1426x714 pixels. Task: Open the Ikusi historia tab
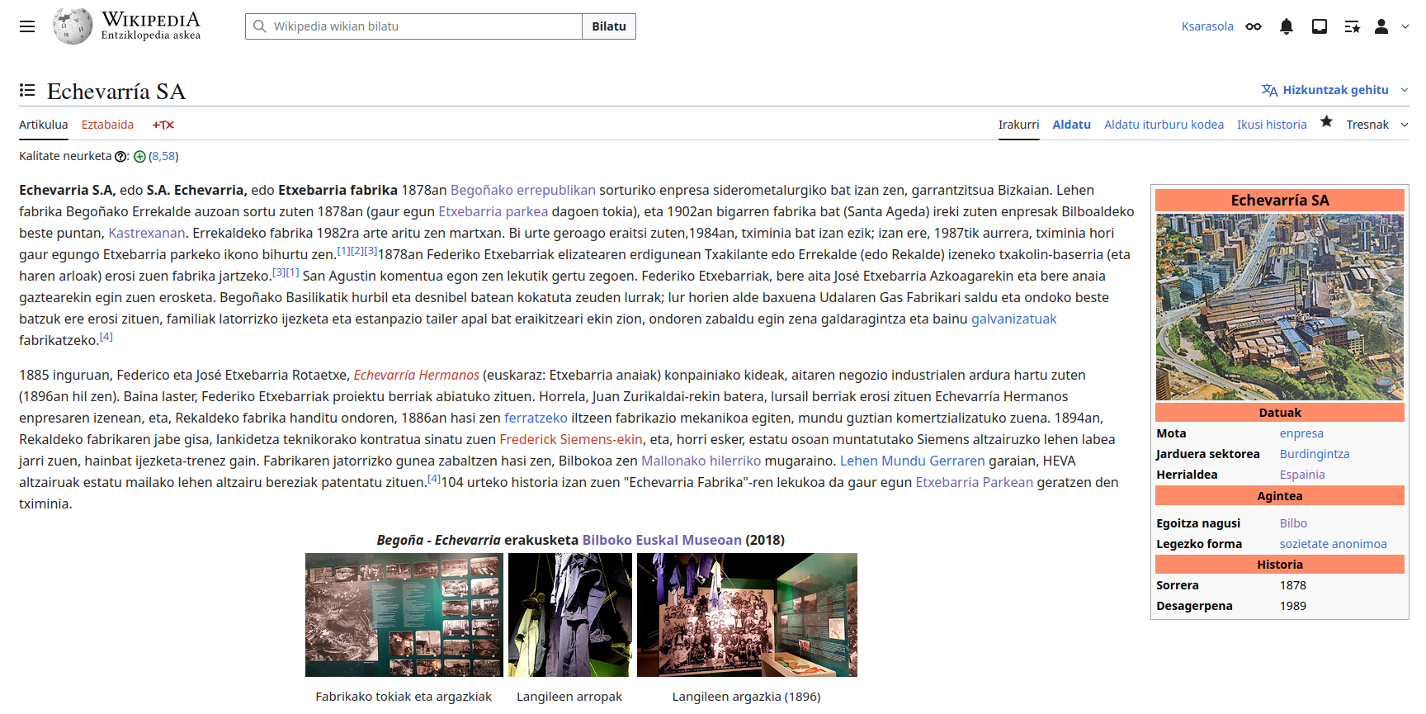point(1271,125)
